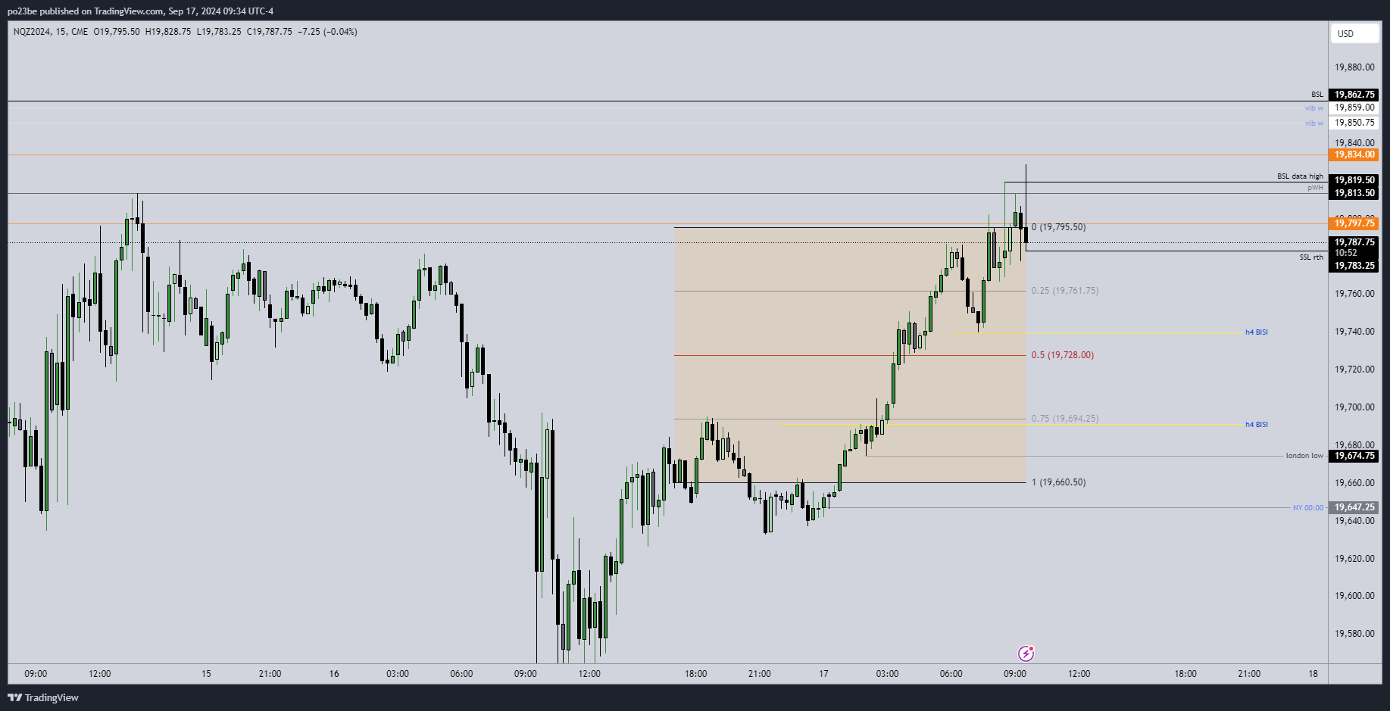
Task: Click the po23be published header text
Action: [140, 11]
